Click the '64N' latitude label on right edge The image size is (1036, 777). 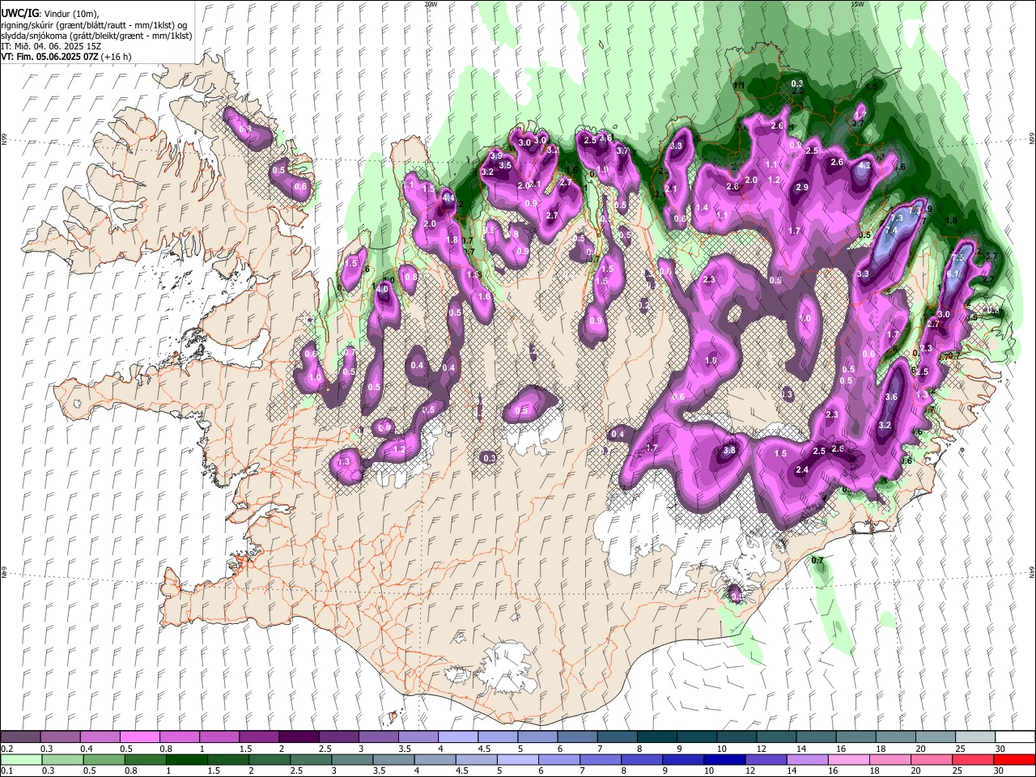tap(1032, 571)
